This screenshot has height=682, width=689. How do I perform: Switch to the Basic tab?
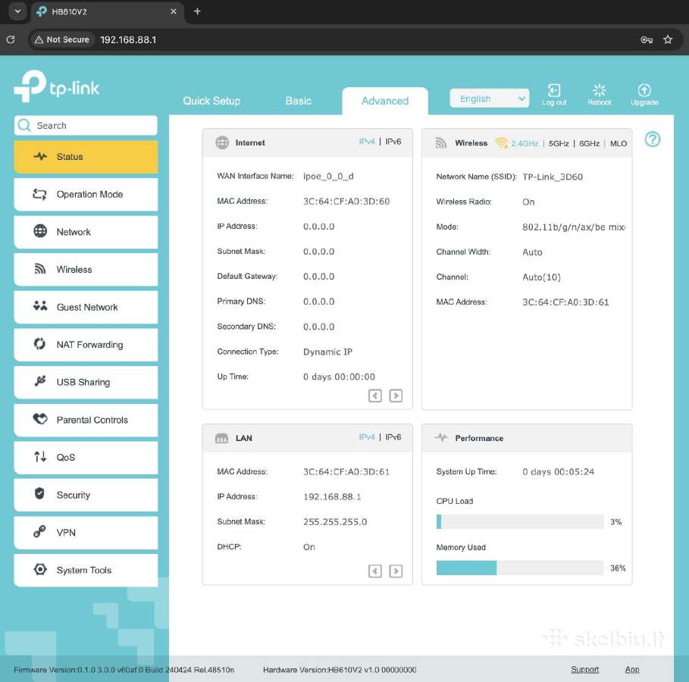pos(298,101)
